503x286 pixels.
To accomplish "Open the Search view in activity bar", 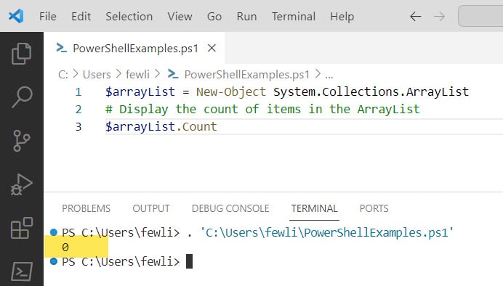I will 22,97.
